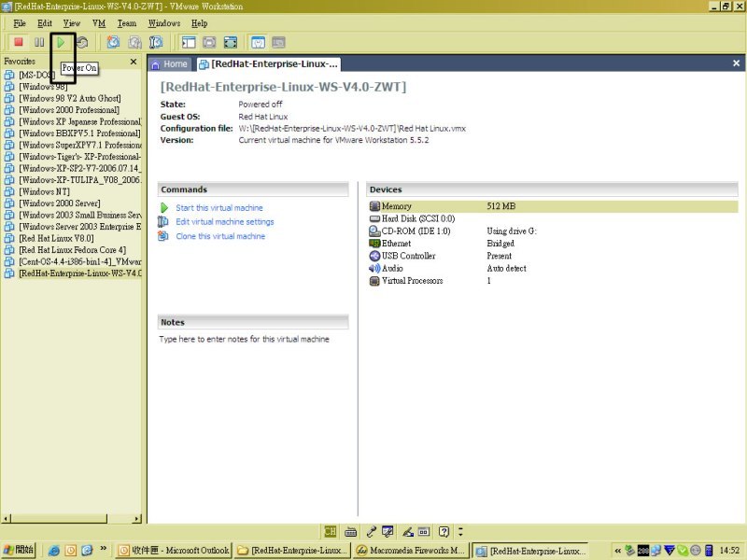The image size is (747, 560).
Task: Select [Red Hat Linux V8.0] favorite
Action: pos(56,239)
